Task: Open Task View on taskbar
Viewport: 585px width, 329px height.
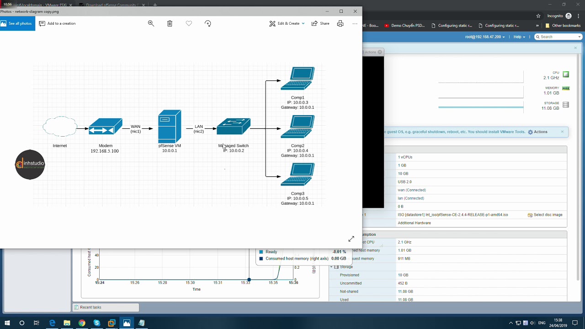Action: [37, 323]
